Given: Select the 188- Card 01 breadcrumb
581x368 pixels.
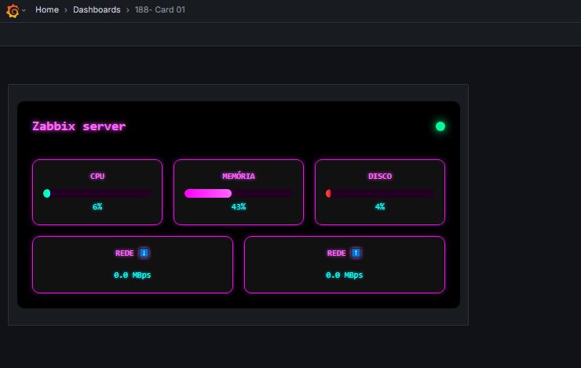Looking at the screenshot, I should point(159,9).
